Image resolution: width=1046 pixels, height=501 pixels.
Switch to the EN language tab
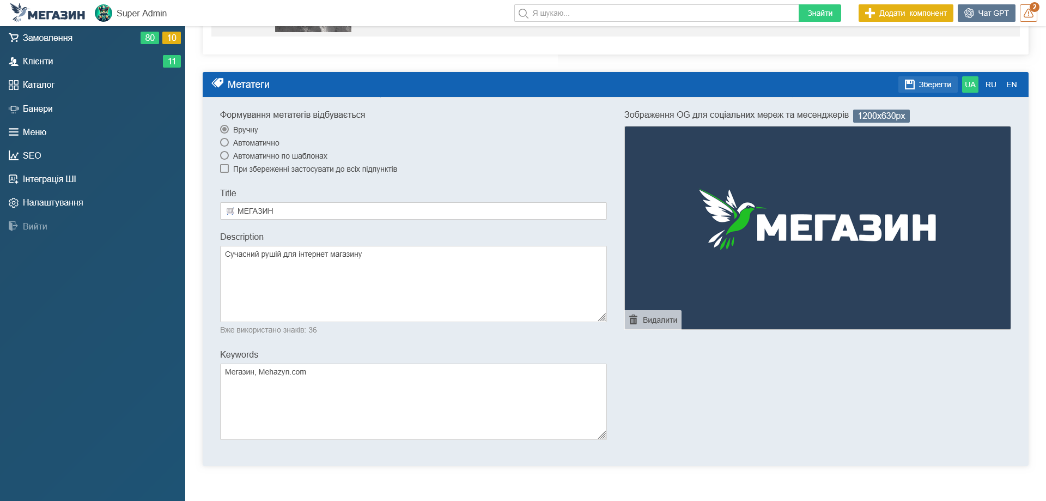[1012, 84]
